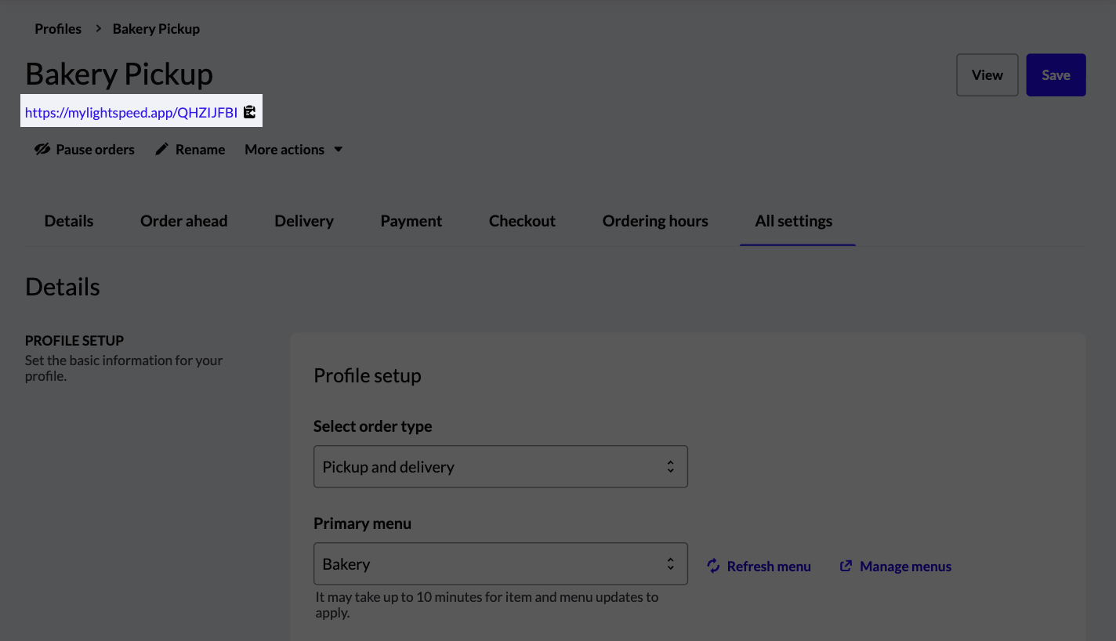
Task: Select the Rename pencil icon
Action: pos(162,148)
